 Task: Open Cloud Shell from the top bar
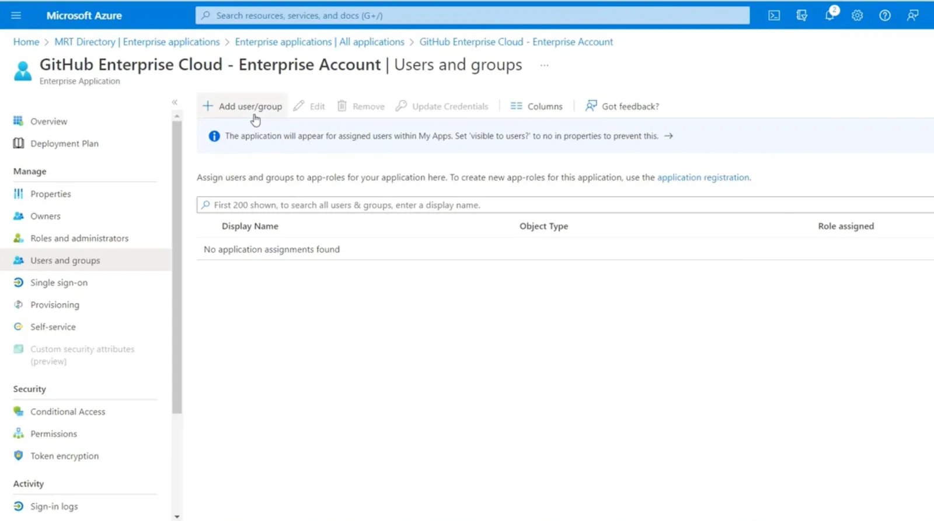(774, 16)
